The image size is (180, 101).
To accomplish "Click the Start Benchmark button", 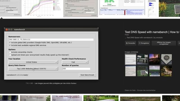I will pyautogui.click(x=87, y=75).
